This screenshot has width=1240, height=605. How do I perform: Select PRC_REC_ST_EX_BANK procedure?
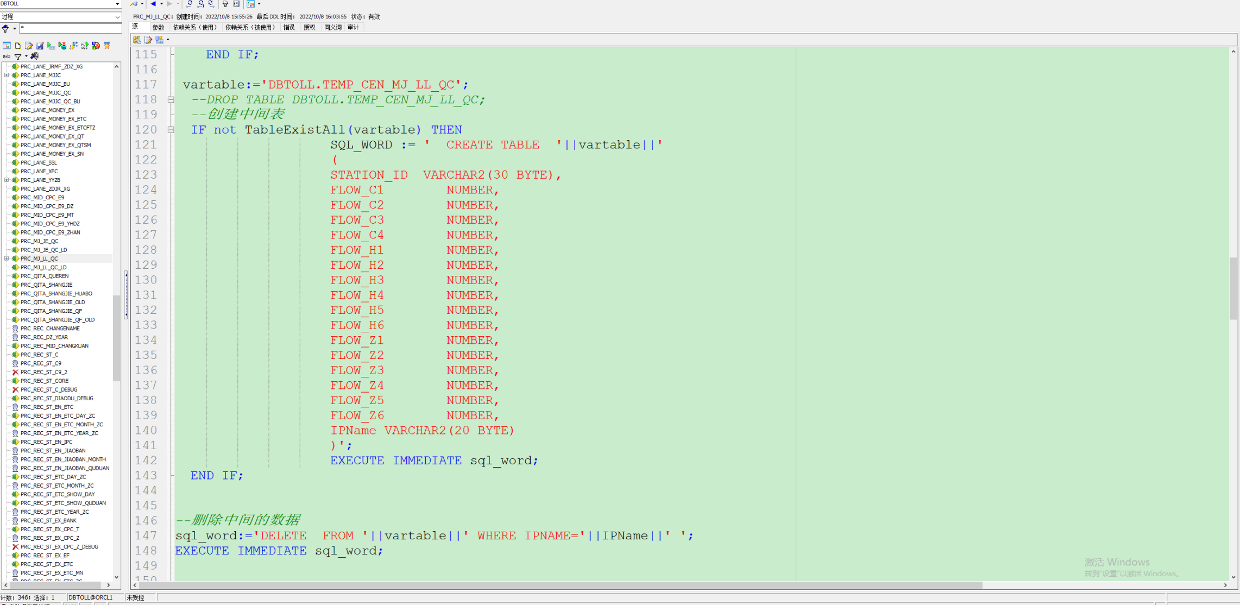pos(48,521)
